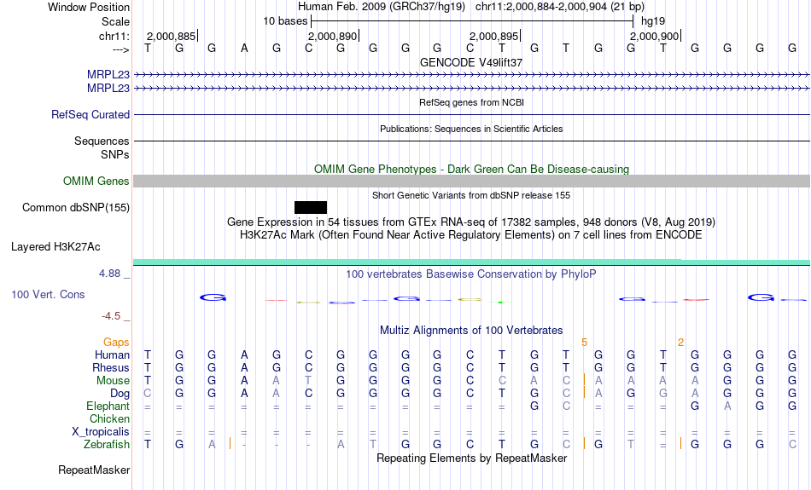
Task: Click the -4.5 PhyloP lower scale value
Action: (111, 316)
